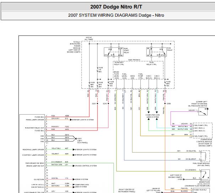Click the "(LEFT KICK PANEL)" label
Viewport: 215px width, 193px height.
coord(82,142)
